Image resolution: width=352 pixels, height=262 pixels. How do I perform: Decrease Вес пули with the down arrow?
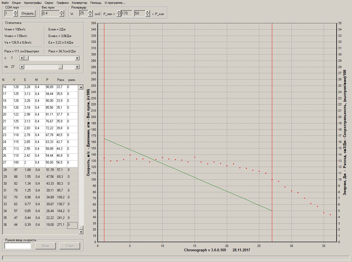[x=62, y=15]
